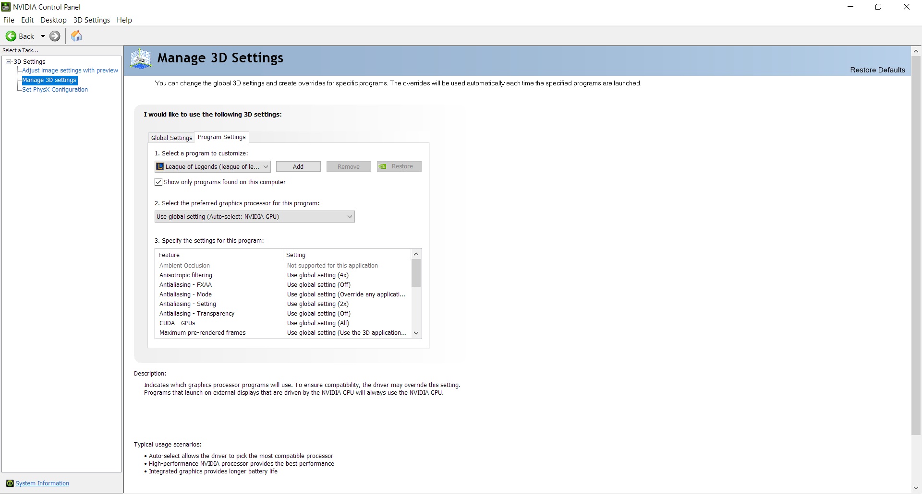922x494 pixels.
Task: Click the League of Legends program icon
Action: point(160,166)
